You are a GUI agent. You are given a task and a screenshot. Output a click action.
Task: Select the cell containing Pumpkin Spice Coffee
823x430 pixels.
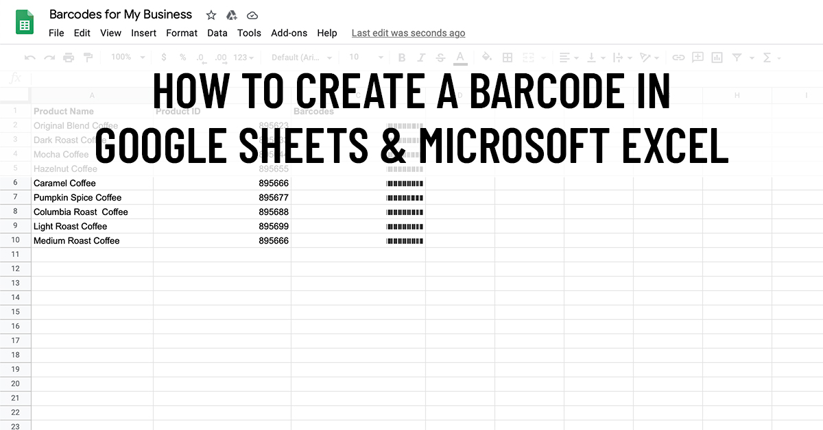[77, 197]
